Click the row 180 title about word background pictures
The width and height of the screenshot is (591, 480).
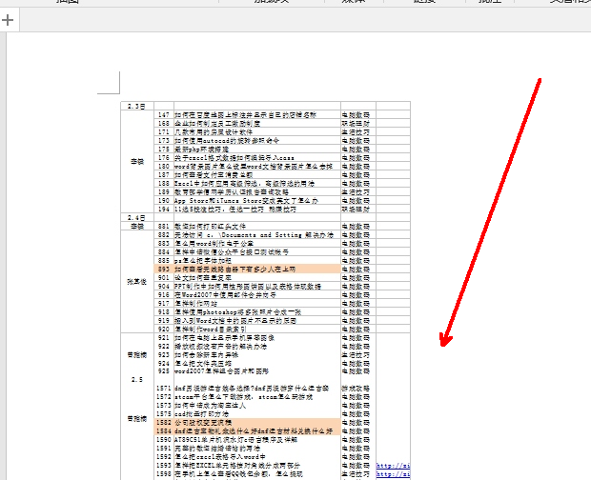point(254,167)
